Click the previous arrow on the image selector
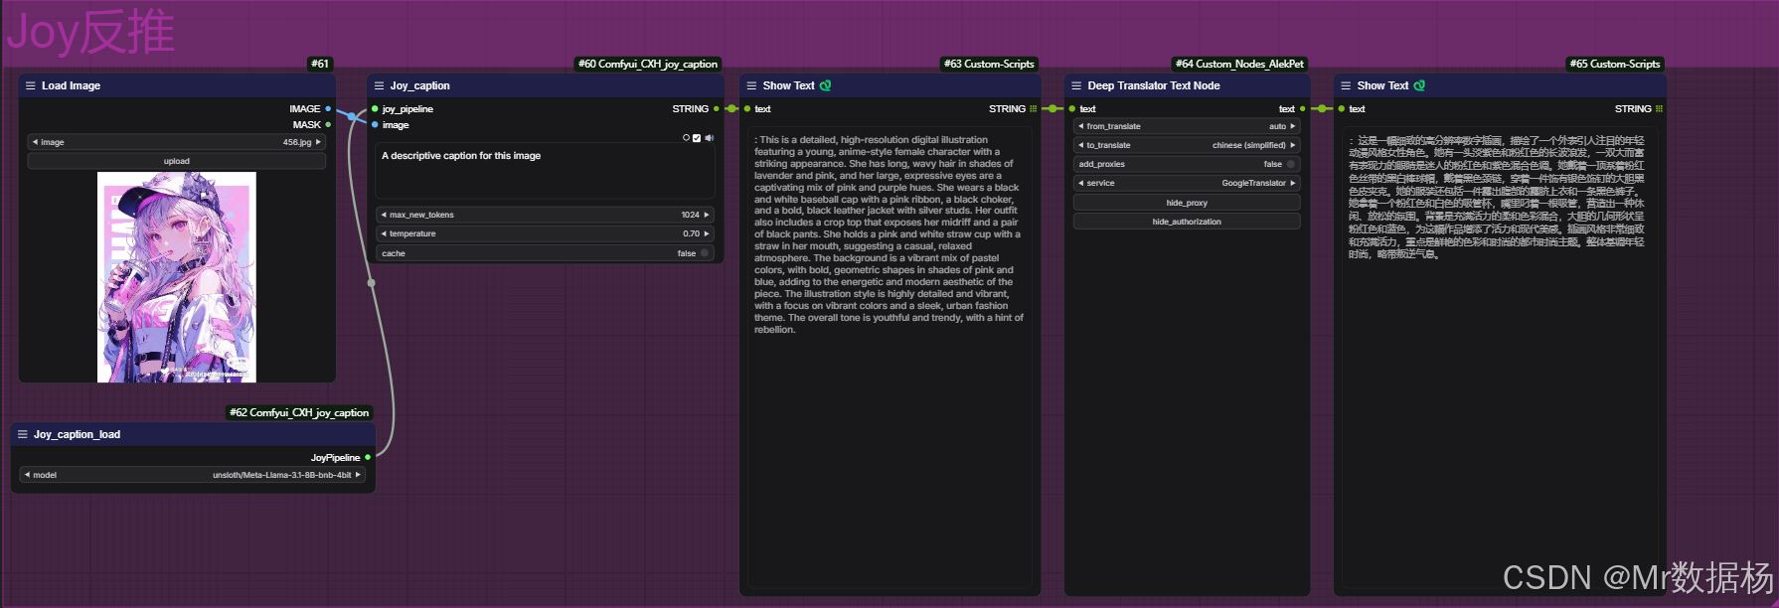1779x608 pixels. coord(35,142)
